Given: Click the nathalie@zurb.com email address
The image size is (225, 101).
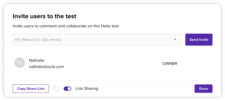Looking at the screenshot, I should pos(46,67).
